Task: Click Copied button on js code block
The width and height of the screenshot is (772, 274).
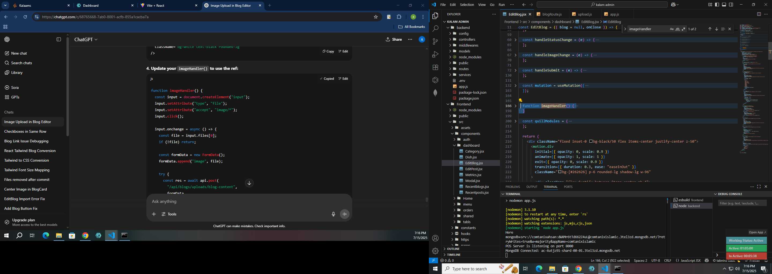Action: pyautogui.click(x=327, y=79)
